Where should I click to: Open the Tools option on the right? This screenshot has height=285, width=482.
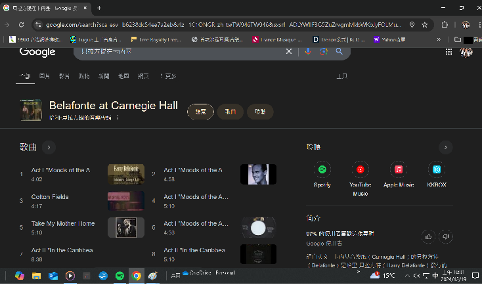[341, 76]
